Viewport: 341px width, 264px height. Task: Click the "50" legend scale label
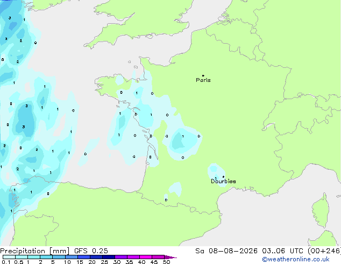point(166,262)
